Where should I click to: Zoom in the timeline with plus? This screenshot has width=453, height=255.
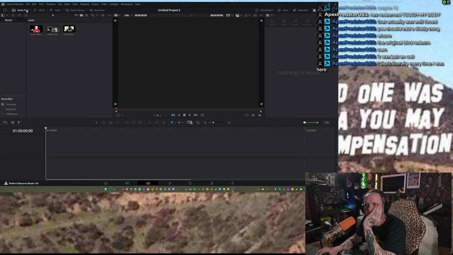[x=229, y=123]
